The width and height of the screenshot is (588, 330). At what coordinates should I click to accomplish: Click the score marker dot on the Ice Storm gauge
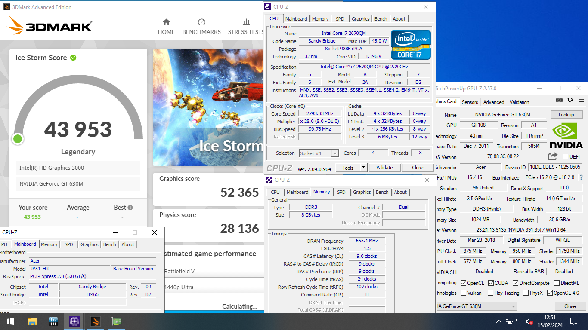(18, 139)
